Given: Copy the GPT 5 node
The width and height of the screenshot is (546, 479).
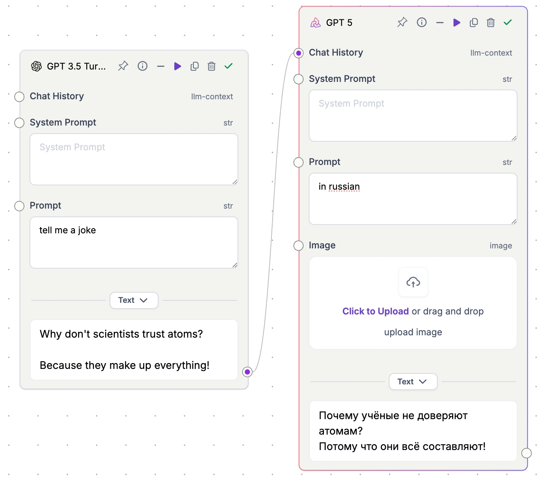Looking at the screenshot, I should 474,22.
